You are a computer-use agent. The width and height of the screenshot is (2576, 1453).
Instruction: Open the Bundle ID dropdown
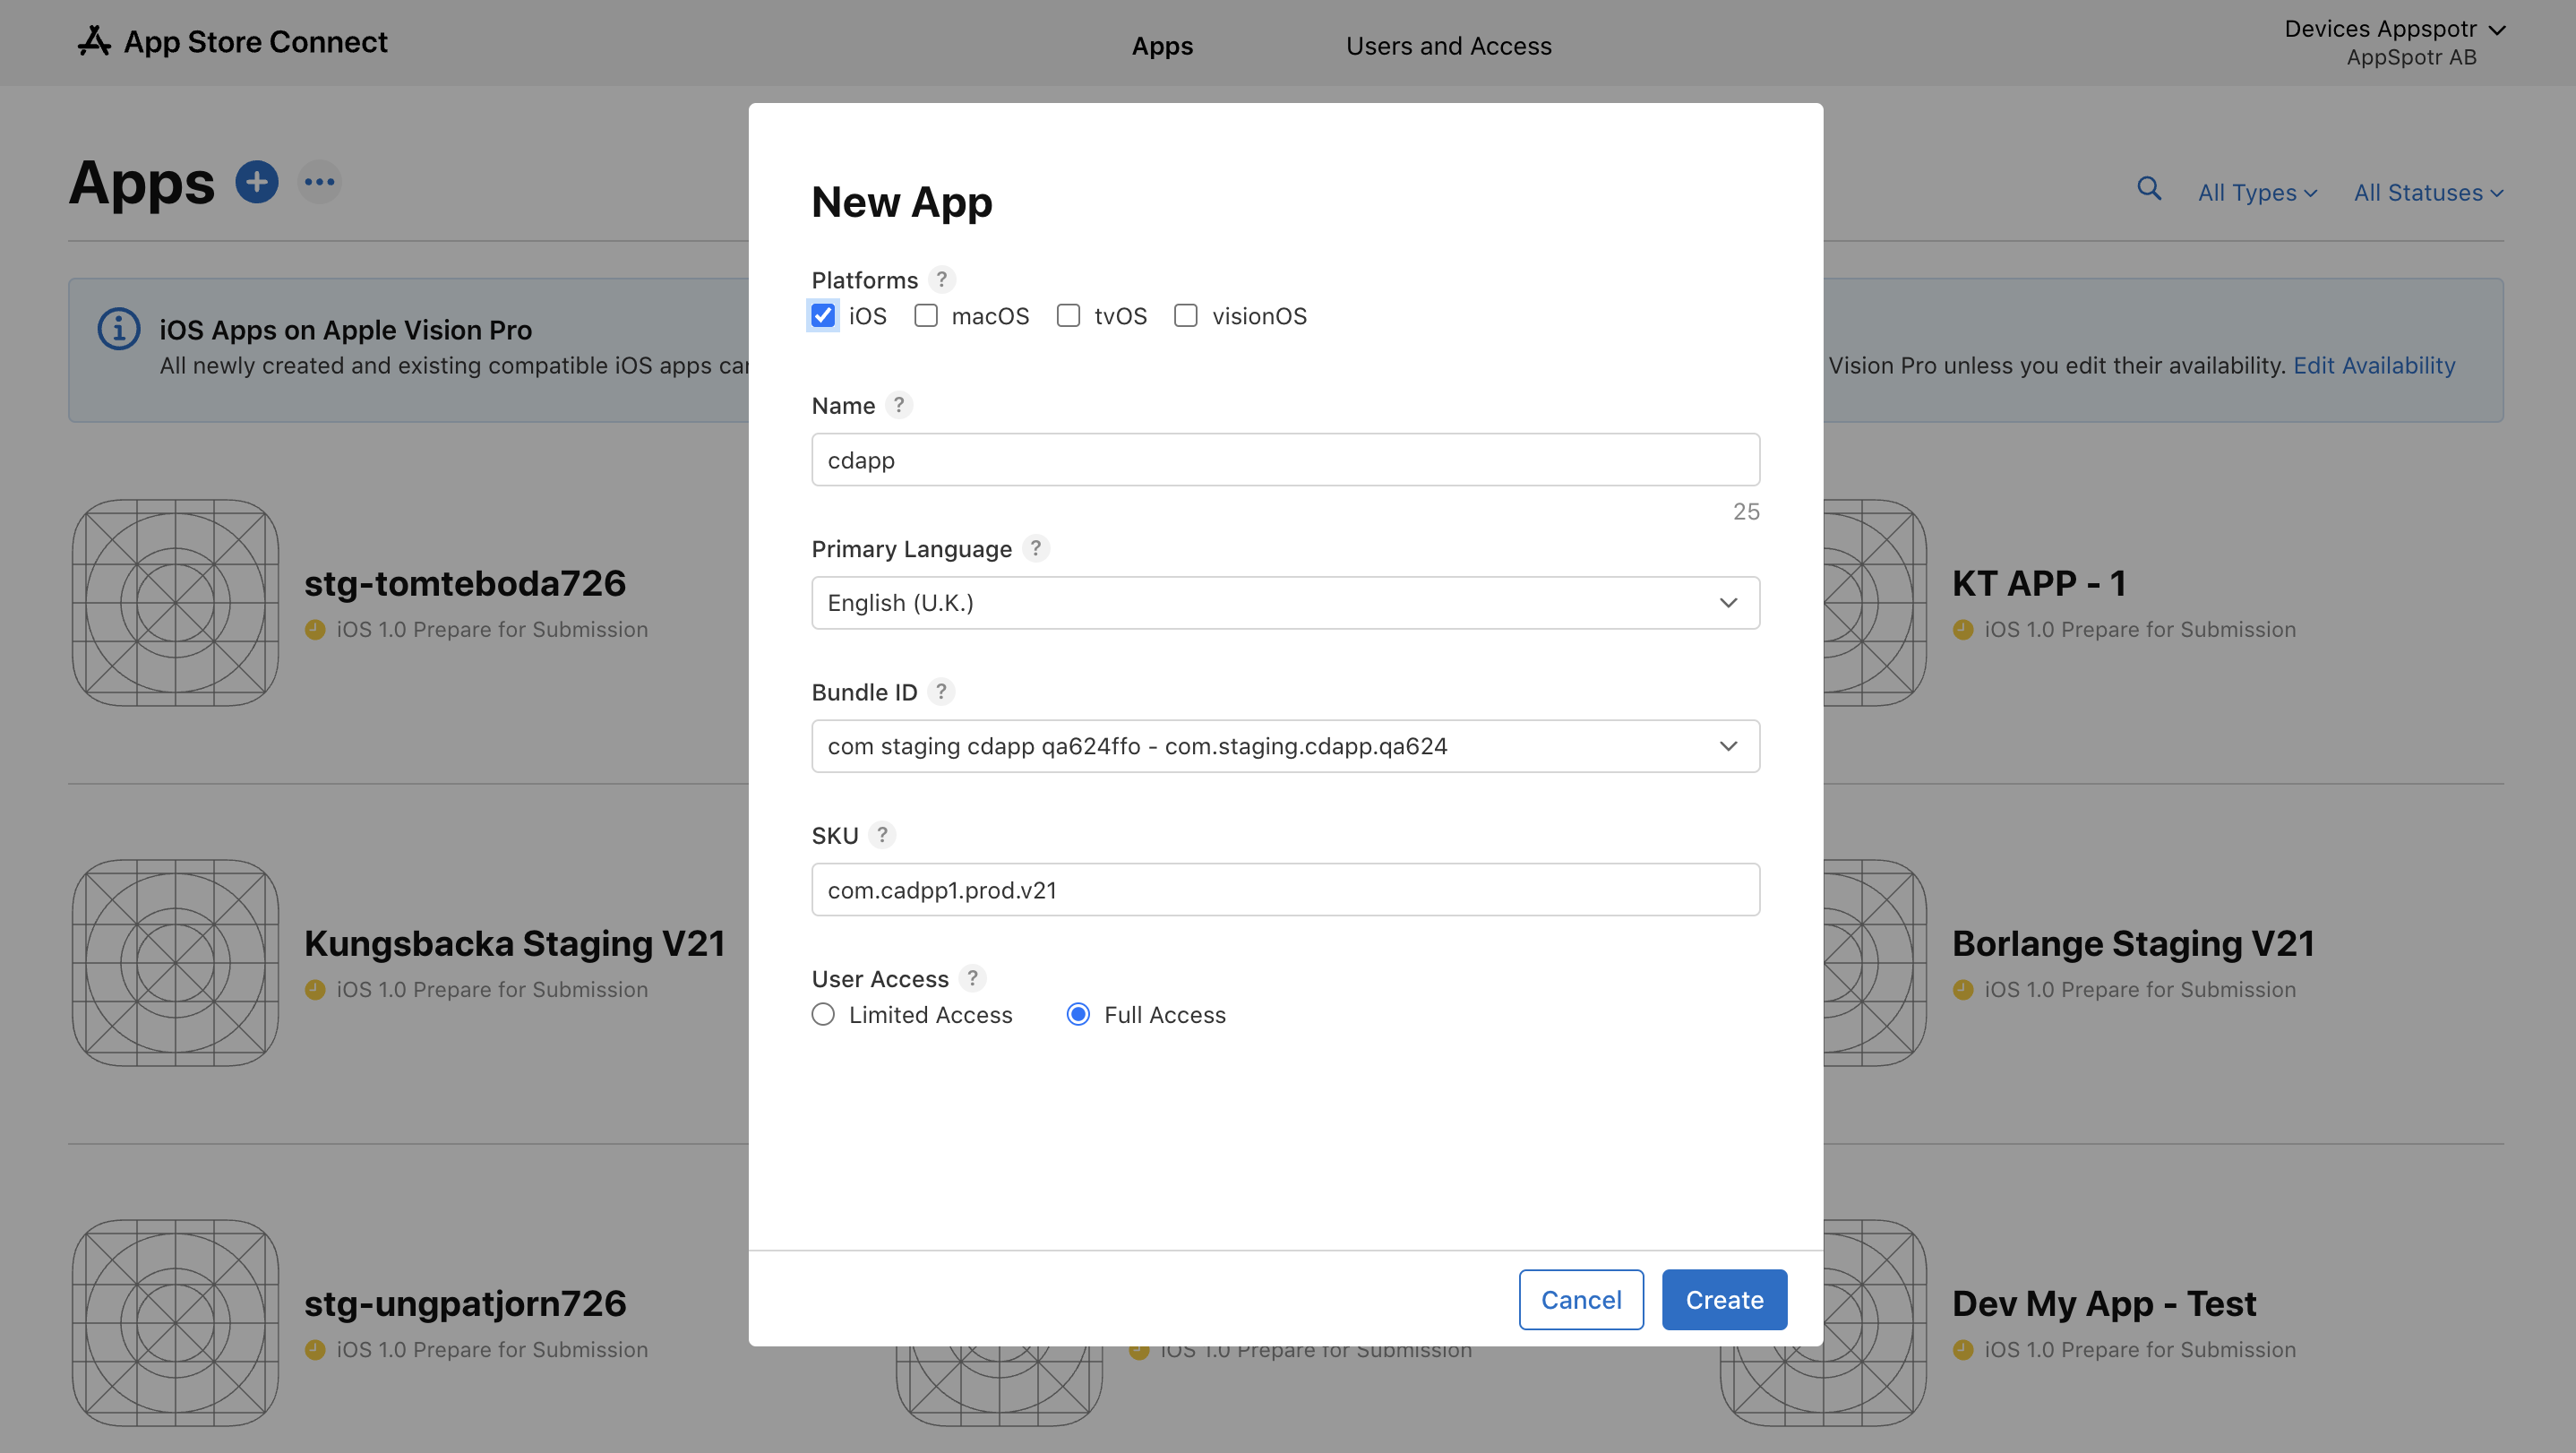1285,746
